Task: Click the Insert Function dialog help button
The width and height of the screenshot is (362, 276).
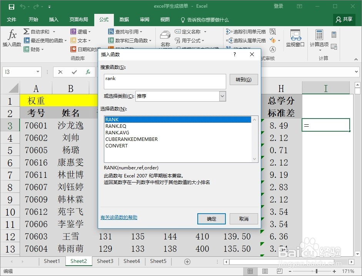Action: (x=235, y=55)
